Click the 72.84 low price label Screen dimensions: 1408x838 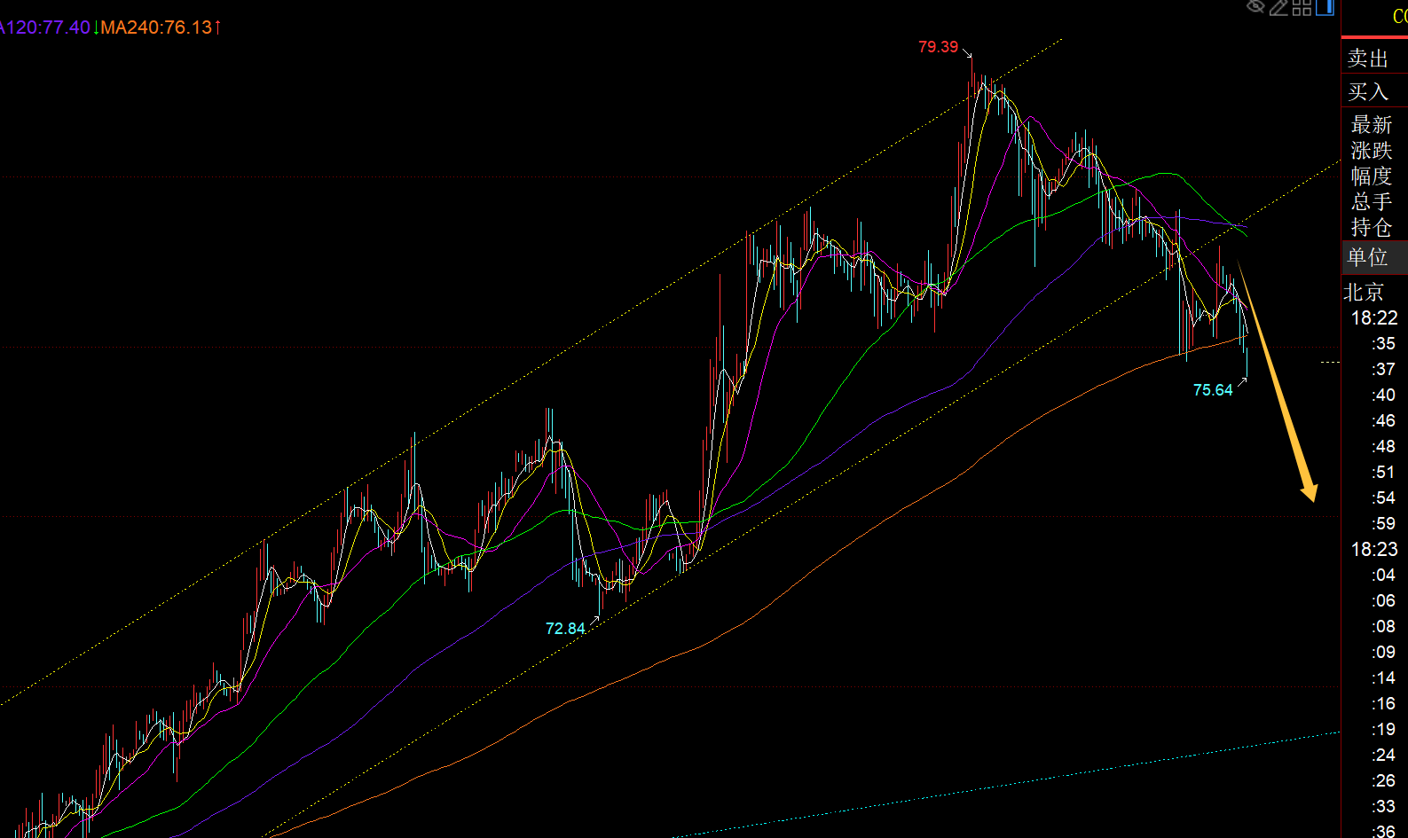coord(565,629)
